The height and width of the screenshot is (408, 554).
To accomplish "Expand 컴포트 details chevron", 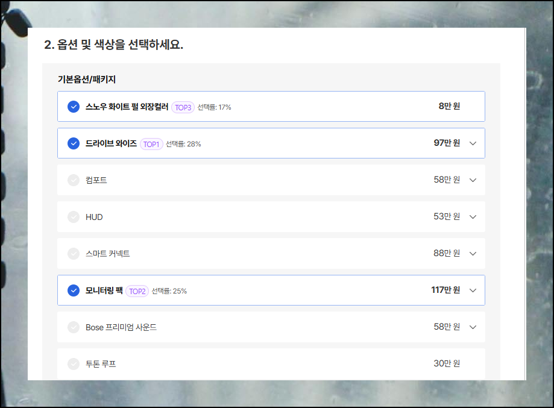I will (473, 180).
